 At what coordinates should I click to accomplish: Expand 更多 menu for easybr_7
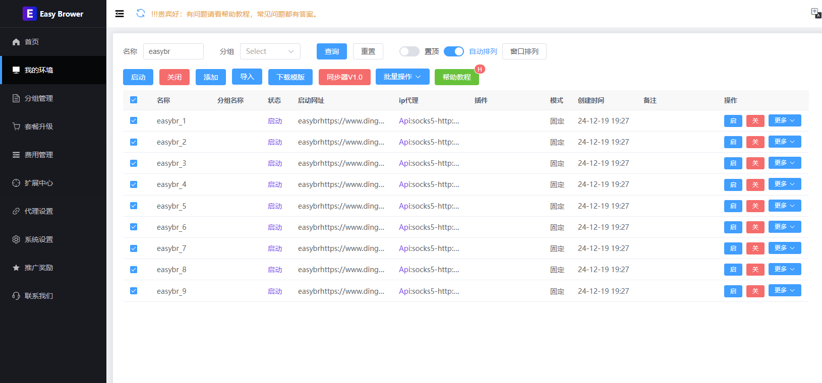point(785,248)
